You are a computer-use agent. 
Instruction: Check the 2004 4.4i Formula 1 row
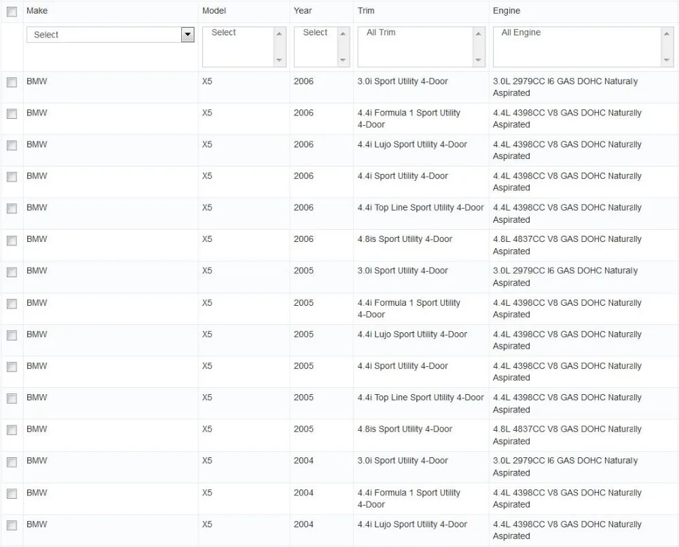coord(12,494)
